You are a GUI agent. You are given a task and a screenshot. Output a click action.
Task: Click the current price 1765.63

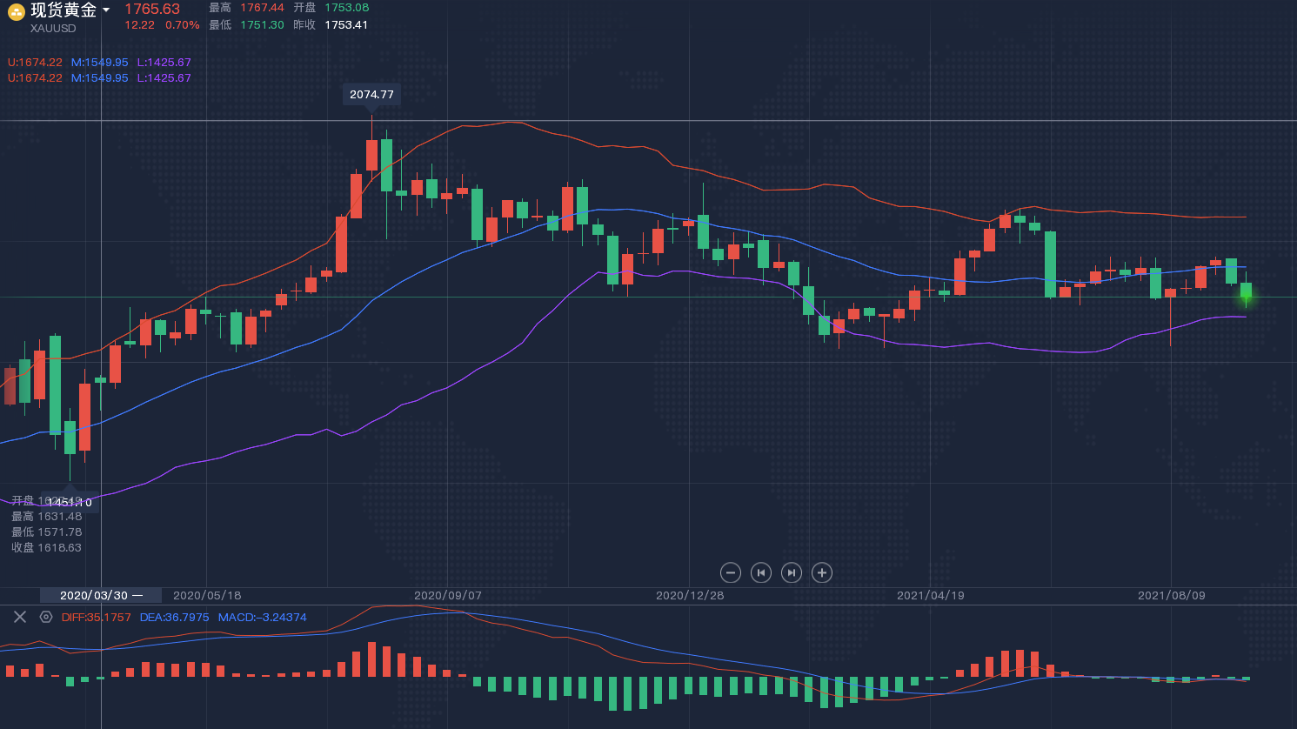click(x=152, y=10)
